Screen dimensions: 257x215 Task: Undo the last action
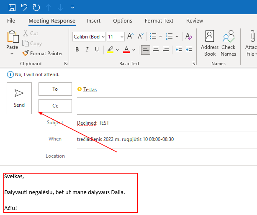point(24,7)
